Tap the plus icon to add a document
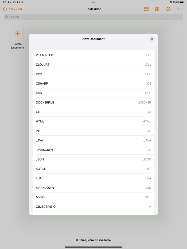Viewport: 187px width, 249px height. [136, 9]
